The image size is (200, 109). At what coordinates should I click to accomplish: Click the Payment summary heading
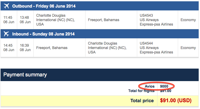click(x=25, y=75)
